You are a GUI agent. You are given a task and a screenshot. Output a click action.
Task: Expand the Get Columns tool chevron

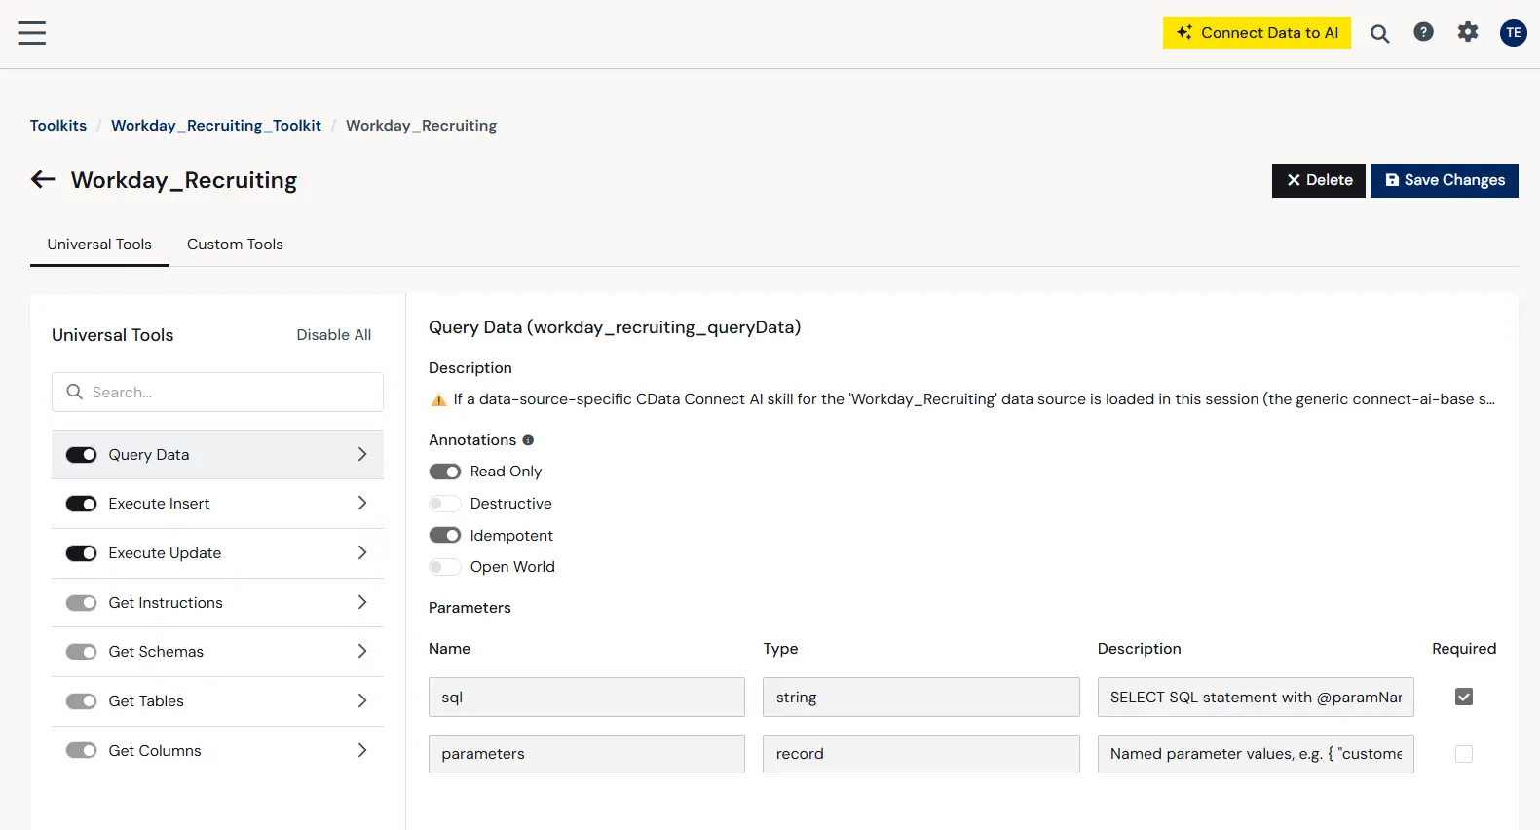(362, 750)
